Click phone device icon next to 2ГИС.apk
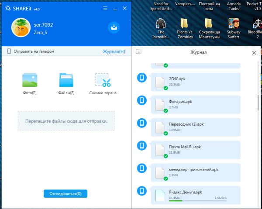The width and height of the screenshot is (262, 209). click(x=142, y=78)
